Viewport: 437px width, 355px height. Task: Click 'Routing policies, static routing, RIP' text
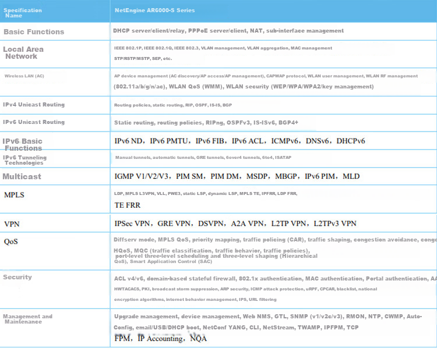pos(173,105)
